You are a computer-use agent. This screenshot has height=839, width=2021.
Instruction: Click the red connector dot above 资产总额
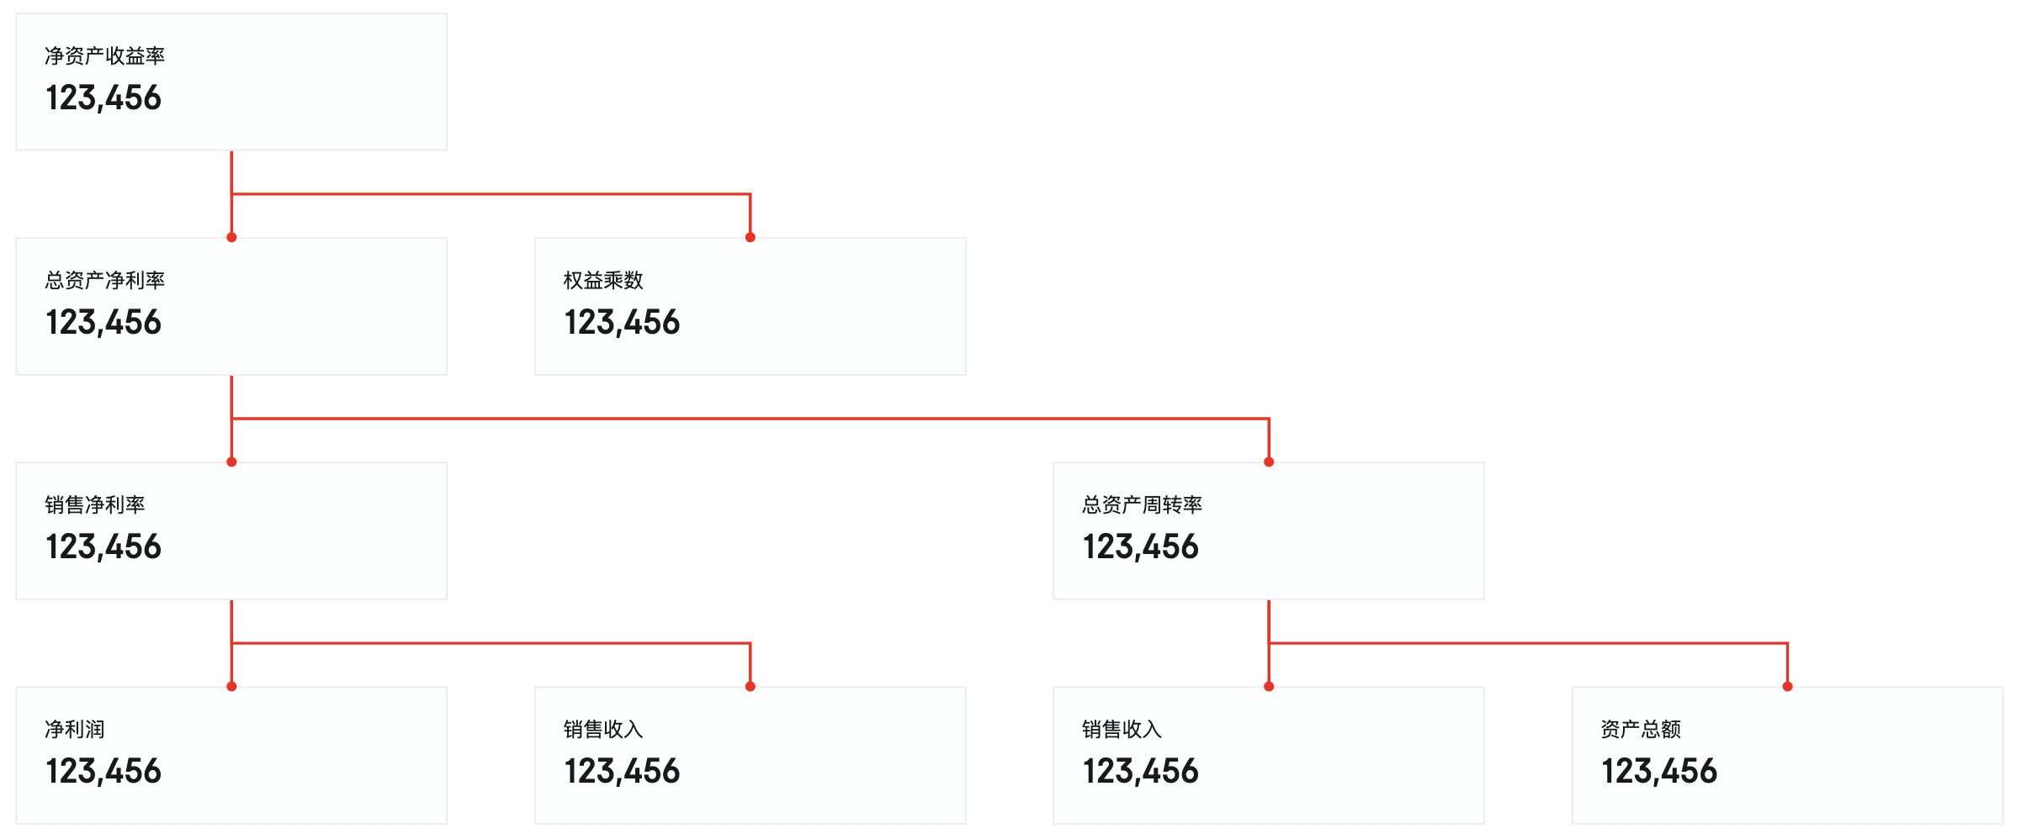1787,687
